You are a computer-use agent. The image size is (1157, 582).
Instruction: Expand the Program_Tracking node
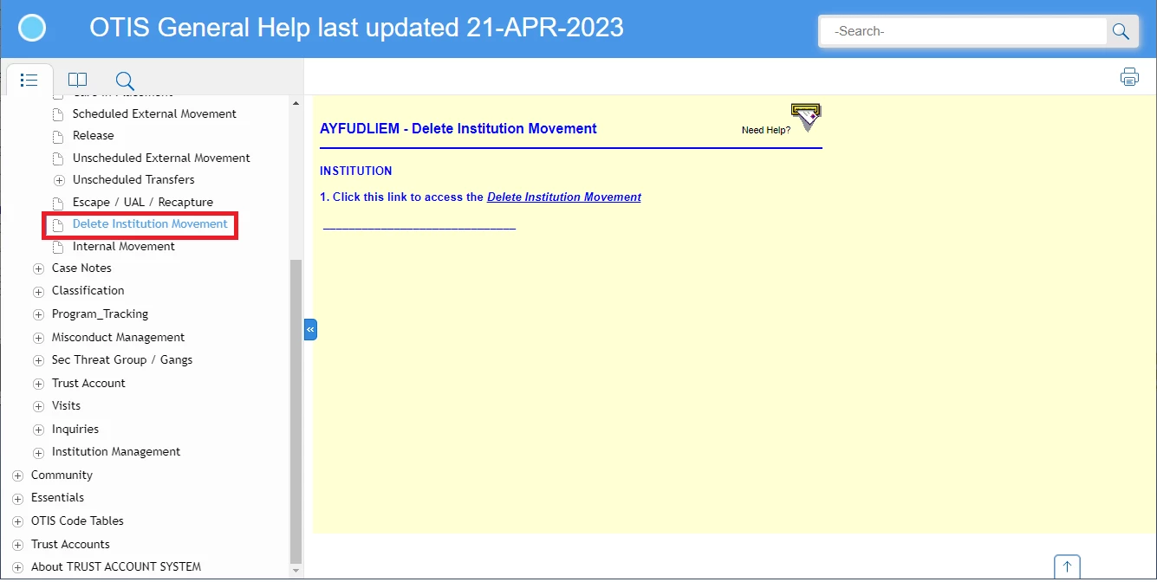point(38,314)
